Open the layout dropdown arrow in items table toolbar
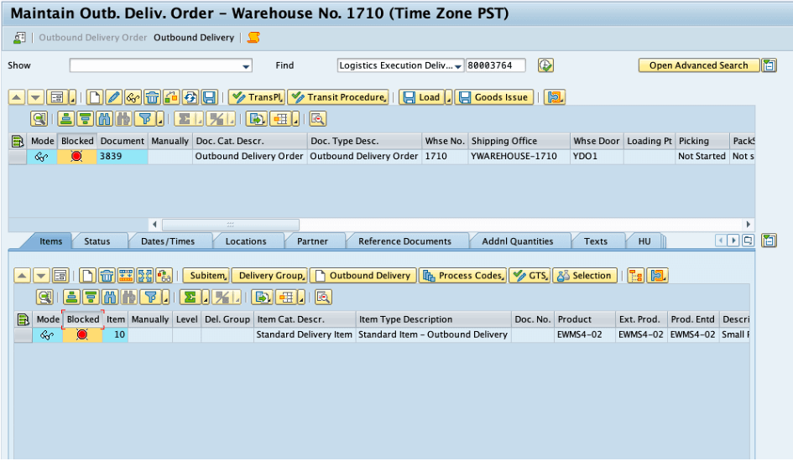The width and height of the screenshot is (793, 461). (301, 298)
